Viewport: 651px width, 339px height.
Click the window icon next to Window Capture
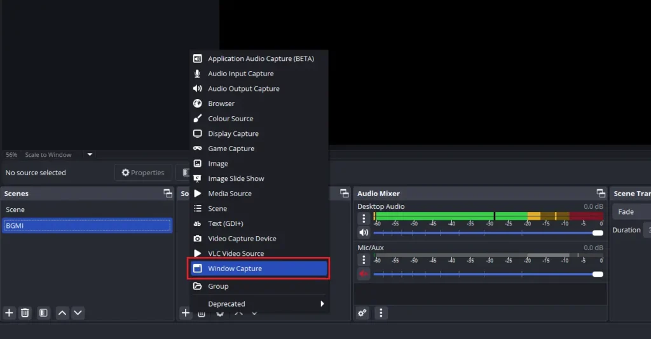(197, 268)
